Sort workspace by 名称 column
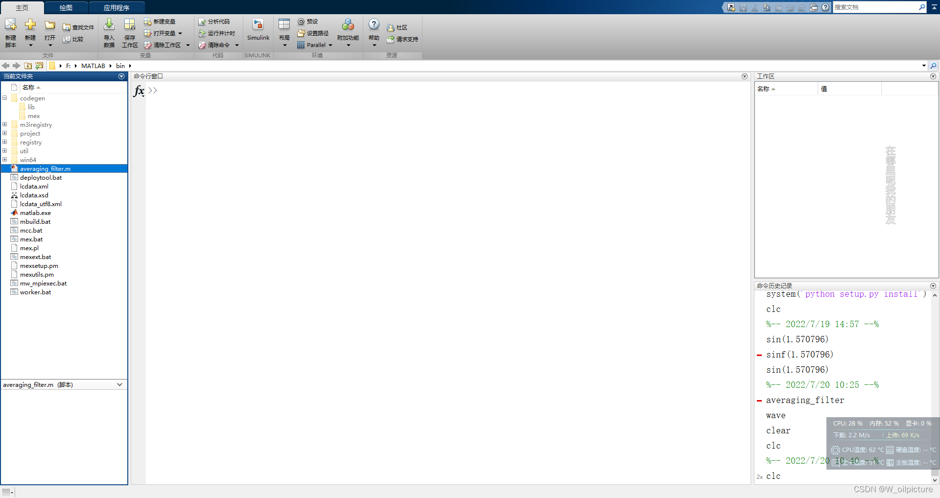 (x=786, y=89)
